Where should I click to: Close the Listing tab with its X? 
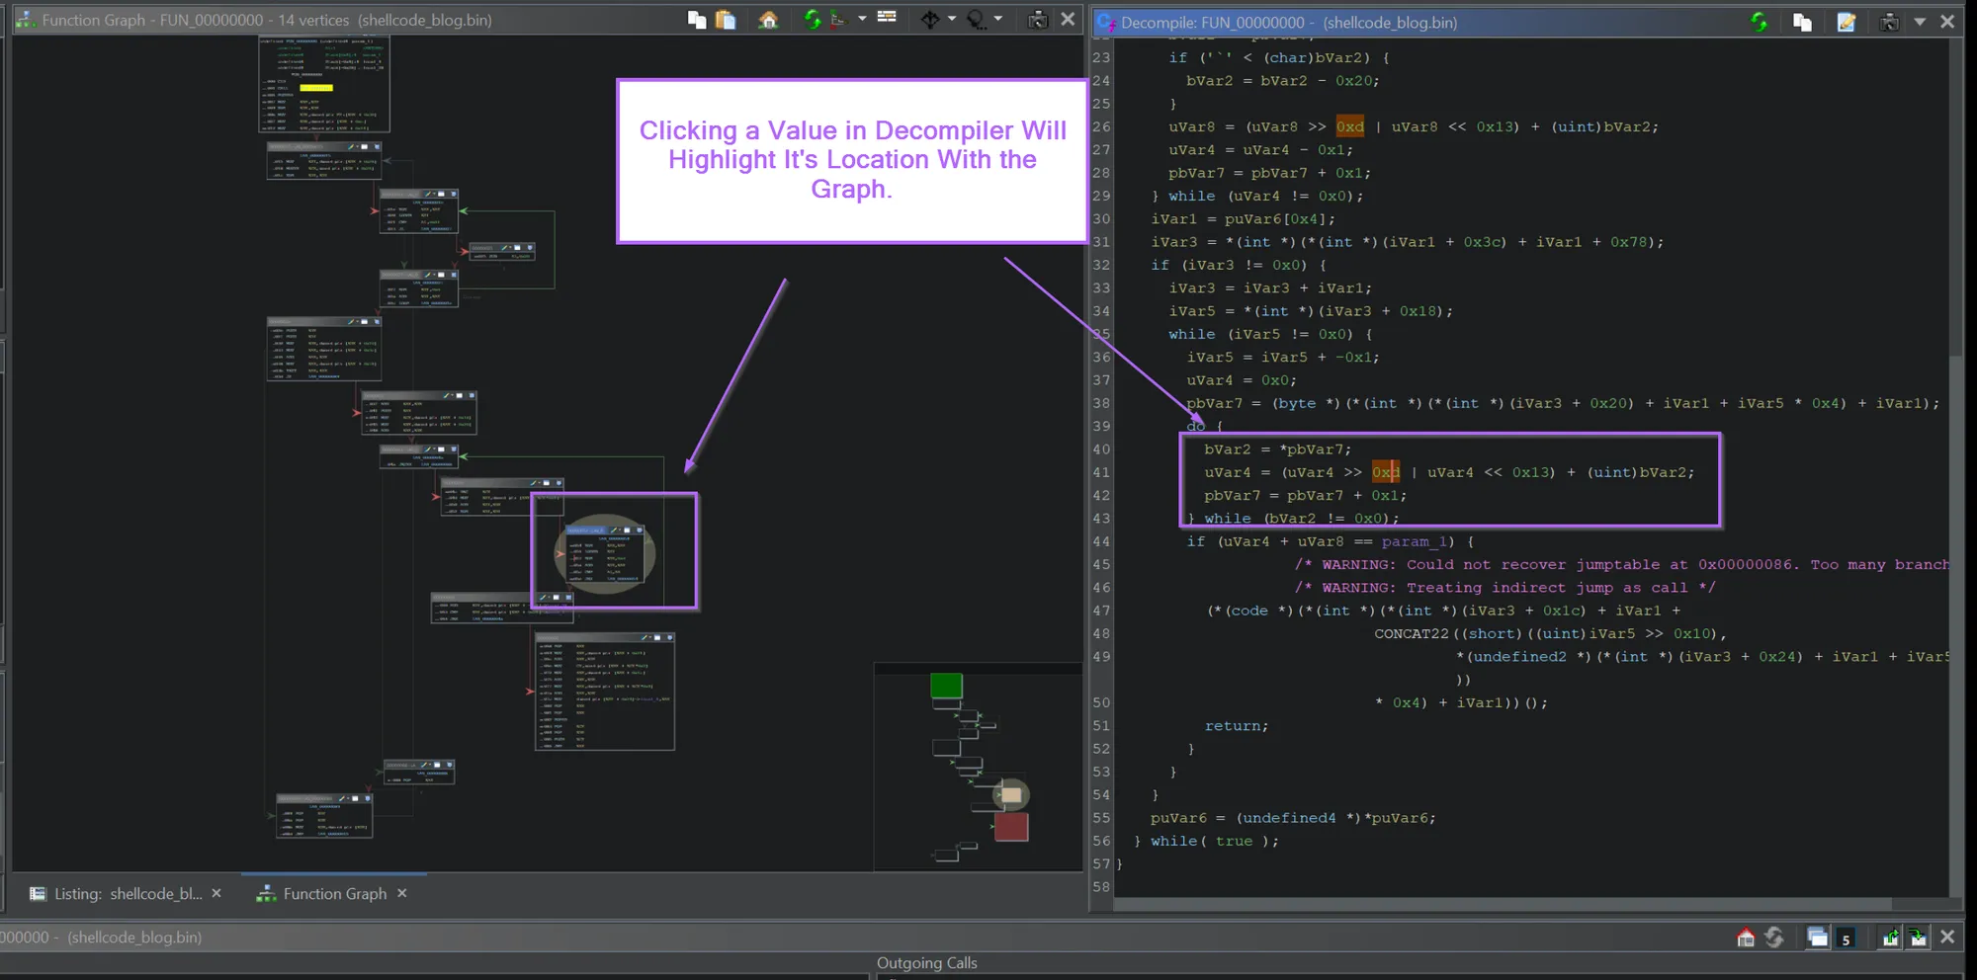(x=216, y=893)
